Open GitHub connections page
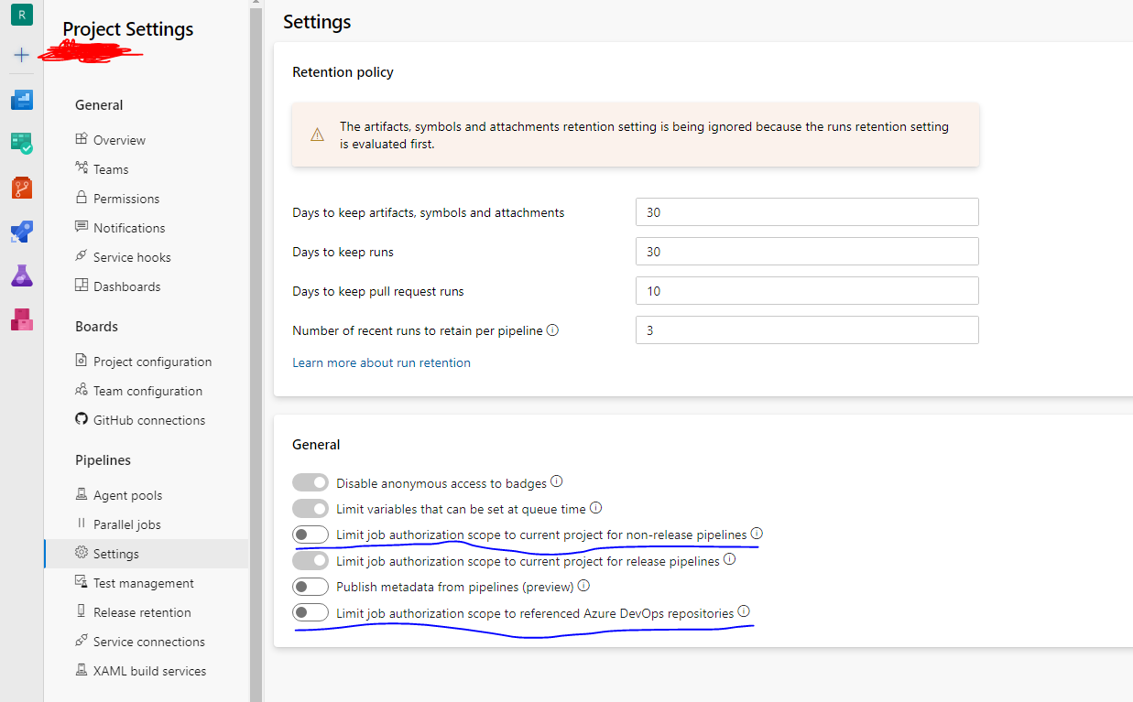The width and height of the screenshot is (1133, 702). [149, 420]
